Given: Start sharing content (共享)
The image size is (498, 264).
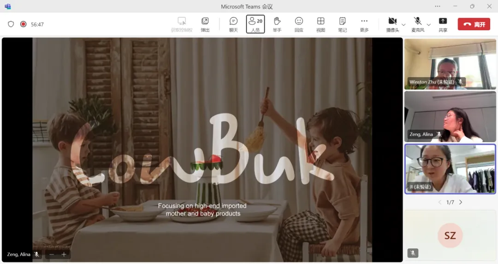Looking at the screenshot, I should (x=443, y=24).
